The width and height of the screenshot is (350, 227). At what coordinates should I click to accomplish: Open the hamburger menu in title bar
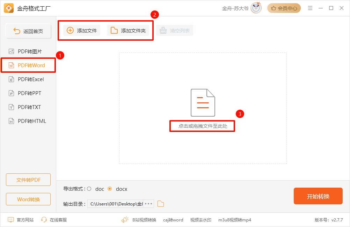click(310, 8)
